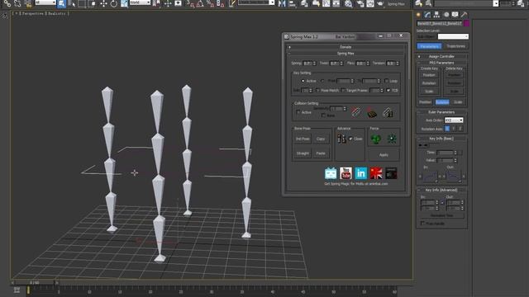Image resolution: width=529 pixels, height=297 pixels.
Task: Click the Paste button in Bone Pose
Action: pos(321,153)
